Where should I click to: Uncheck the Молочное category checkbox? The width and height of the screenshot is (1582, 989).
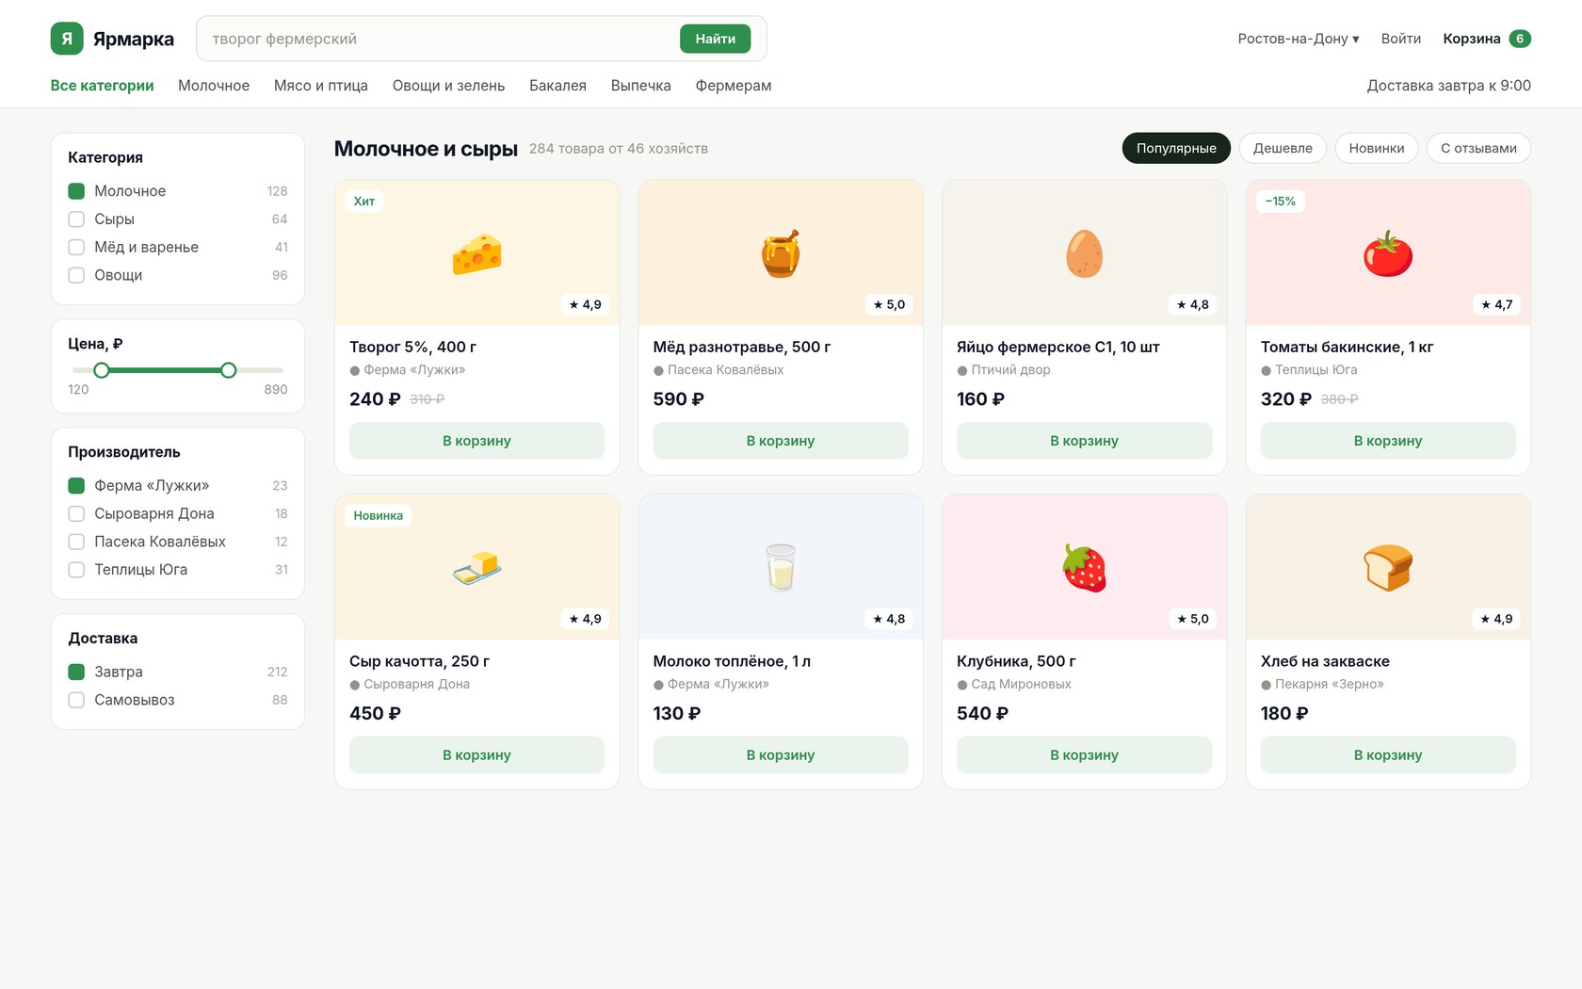(76, 191)
